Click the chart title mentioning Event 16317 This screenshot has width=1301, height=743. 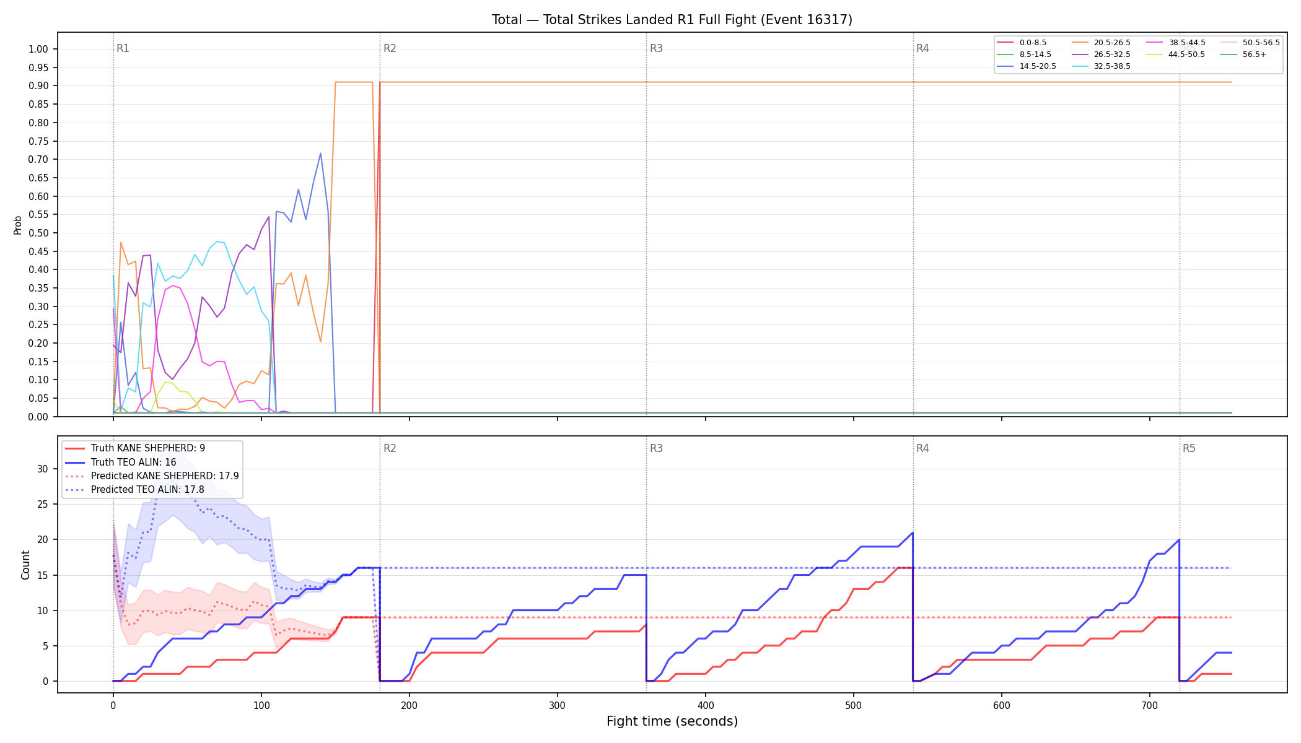tap(672, 20)
